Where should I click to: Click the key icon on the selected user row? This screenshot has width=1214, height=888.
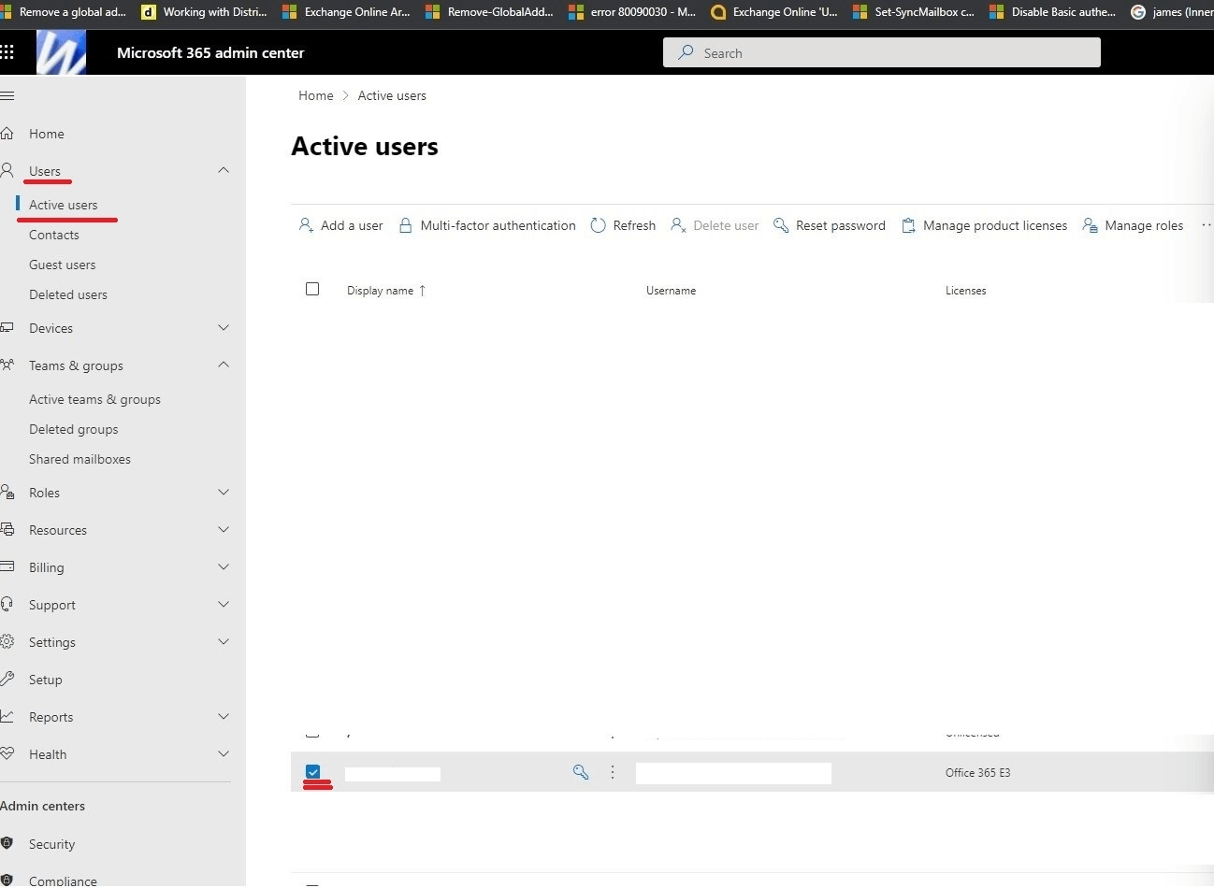click(581, 772)
